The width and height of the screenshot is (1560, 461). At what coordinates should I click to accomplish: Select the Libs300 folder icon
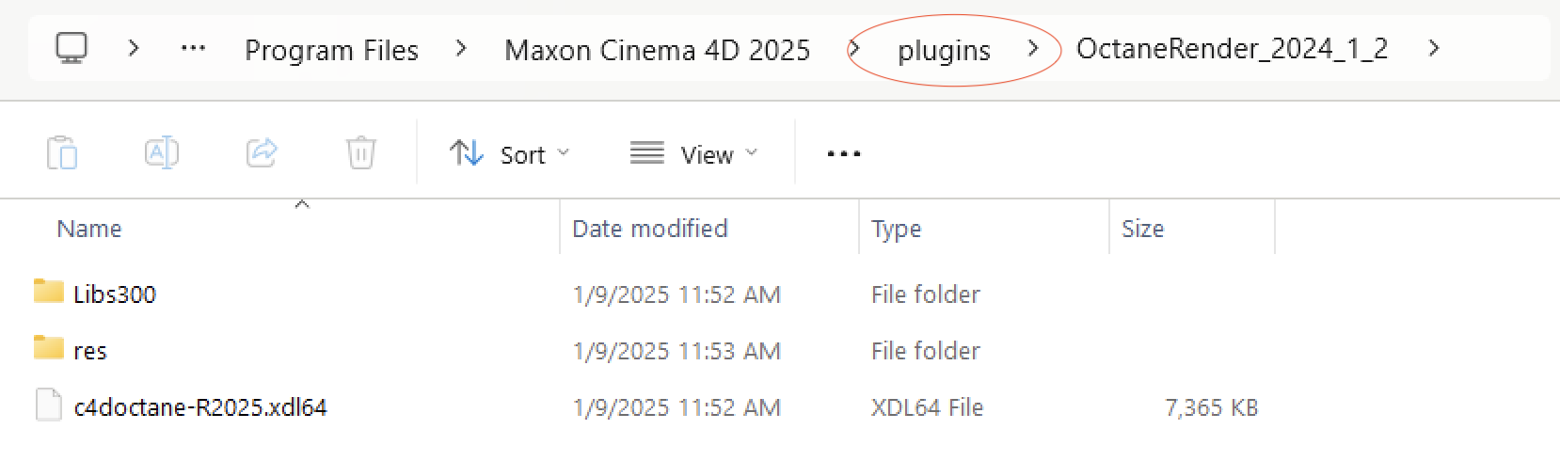(49, 293)
